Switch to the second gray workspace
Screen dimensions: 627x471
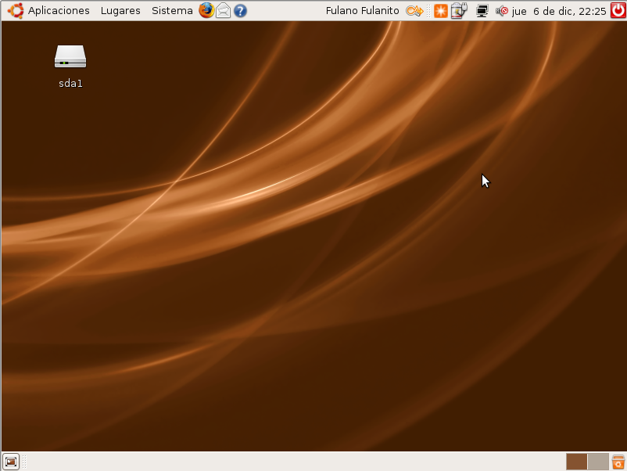click(598, 462)
